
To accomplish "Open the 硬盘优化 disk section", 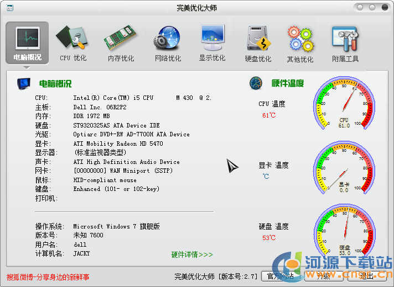I will pos(258,44).
